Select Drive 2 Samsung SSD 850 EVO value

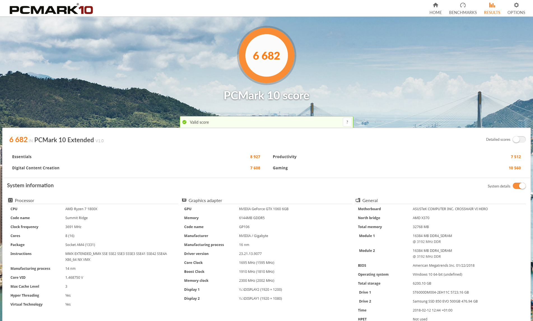tap(445, 301)
